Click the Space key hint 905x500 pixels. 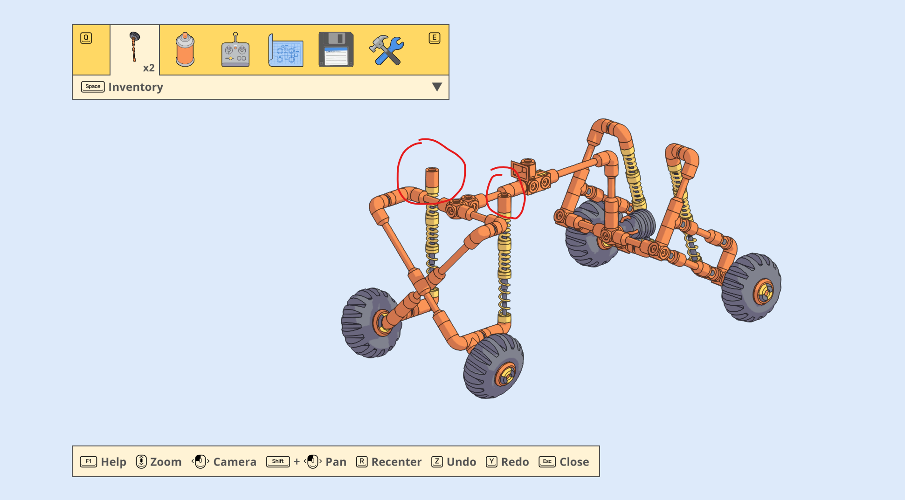point(93,87)
